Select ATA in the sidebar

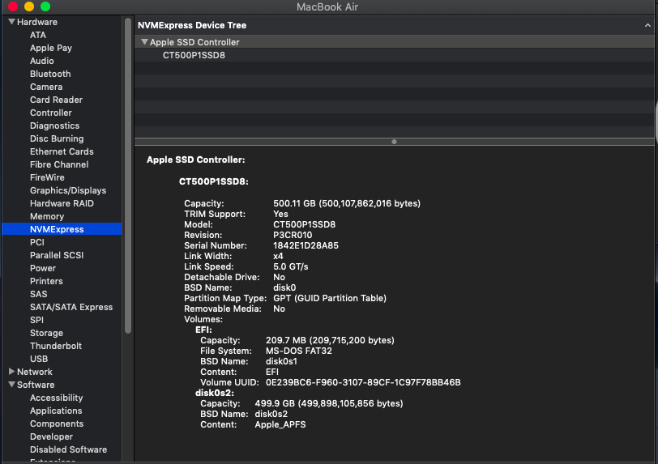coord(38,36)
